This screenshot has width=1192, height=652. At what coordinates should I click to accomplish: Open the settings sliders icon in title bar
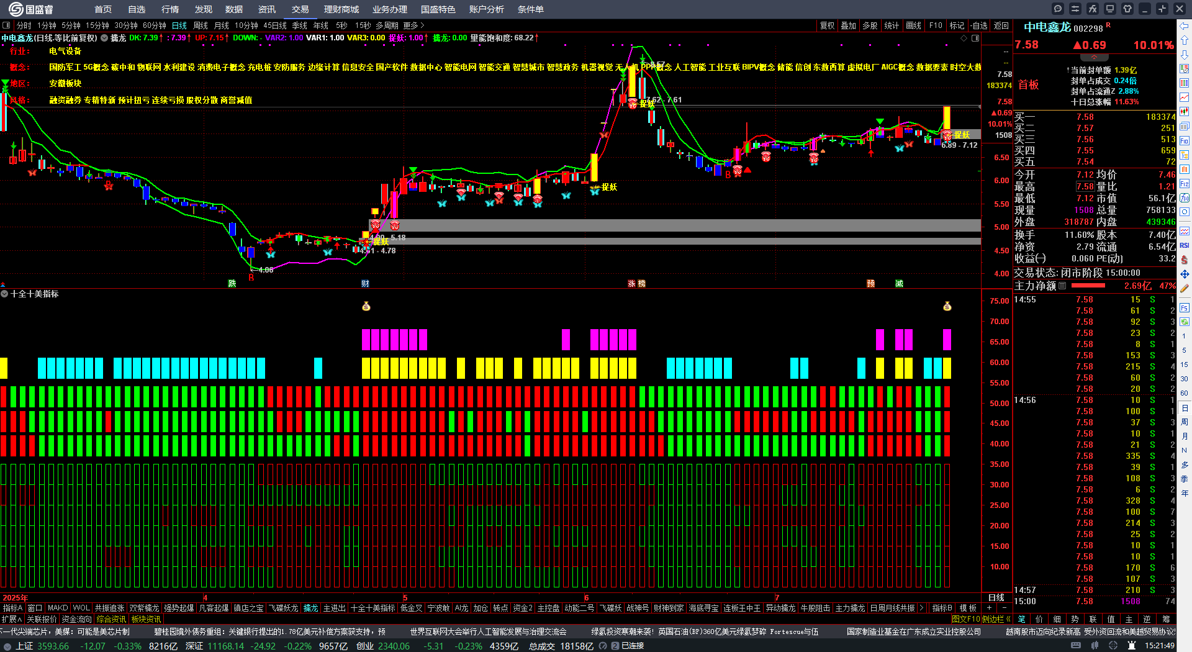[1075, 9]
